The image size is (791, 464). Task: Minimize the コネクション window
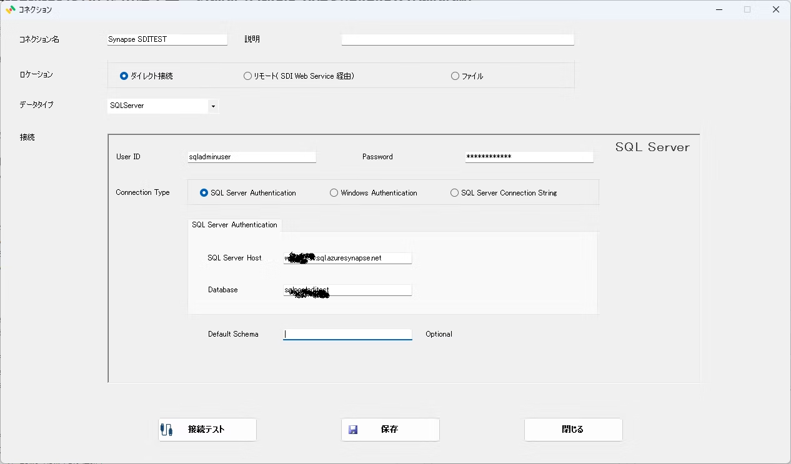tap(719, 9)
